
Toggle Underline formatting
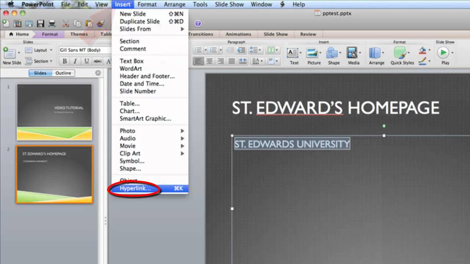click(x=86, y=61)
